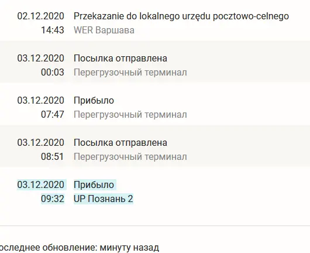
Task: Click the 08:51 time stamp
Action: click(53, 157)
